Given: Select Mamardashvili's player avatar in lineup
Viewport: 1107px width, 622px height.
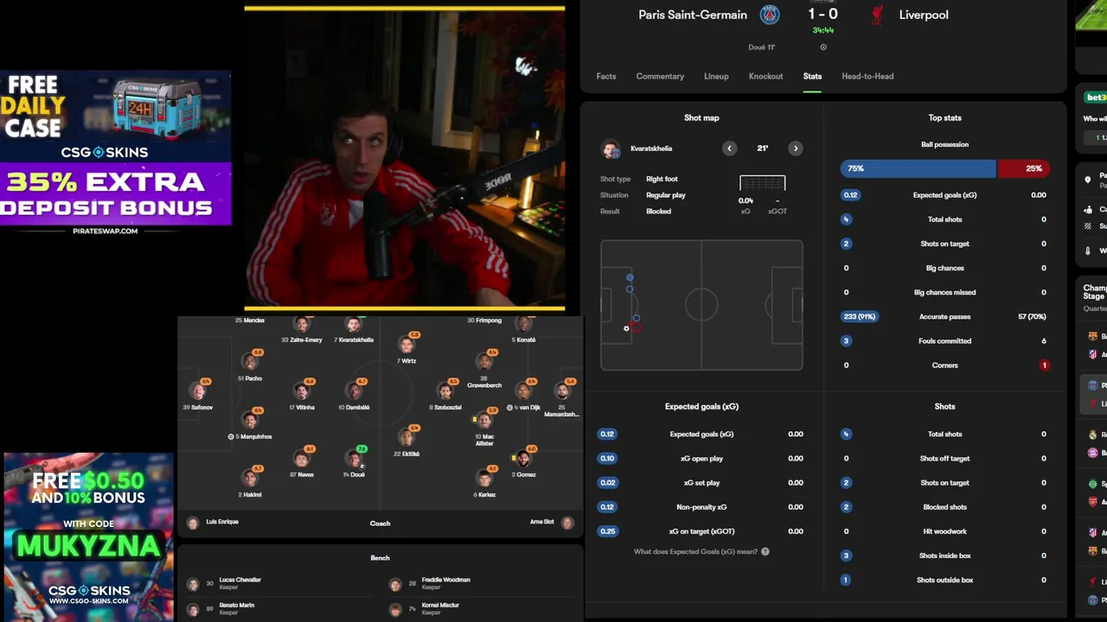Looking at the screenshot, I should coord(562,392).
